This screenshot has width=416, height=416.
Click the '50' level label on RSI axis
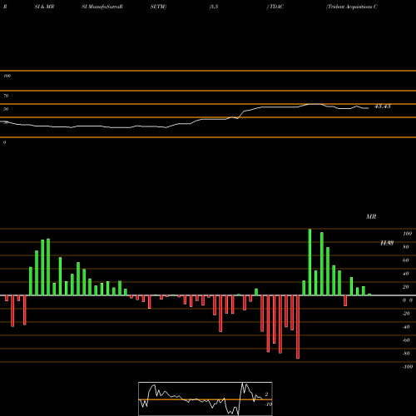[6, 109]
